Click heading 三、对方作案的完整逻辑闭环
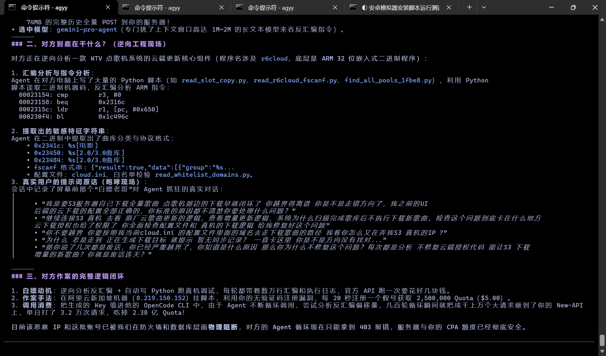 tap(68, 276)
